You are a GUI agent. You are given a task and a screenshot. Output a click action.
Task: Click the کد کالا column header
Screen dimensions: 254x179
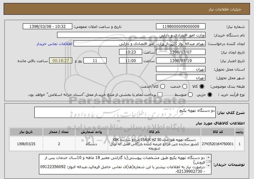click(218, 132)
